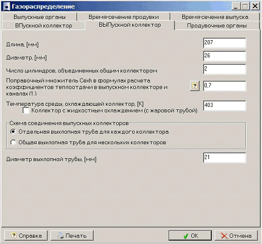This screenshot has width=262, height=244.
Task: Focus the number of cylinders field
Action: coord(225,69)
